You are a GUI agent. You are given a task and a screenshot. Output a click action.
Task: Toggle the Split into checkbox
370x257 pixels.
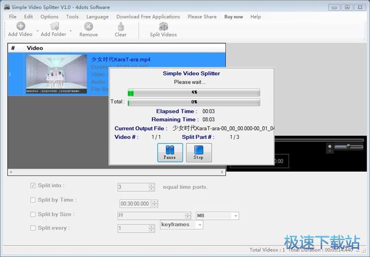33,186
